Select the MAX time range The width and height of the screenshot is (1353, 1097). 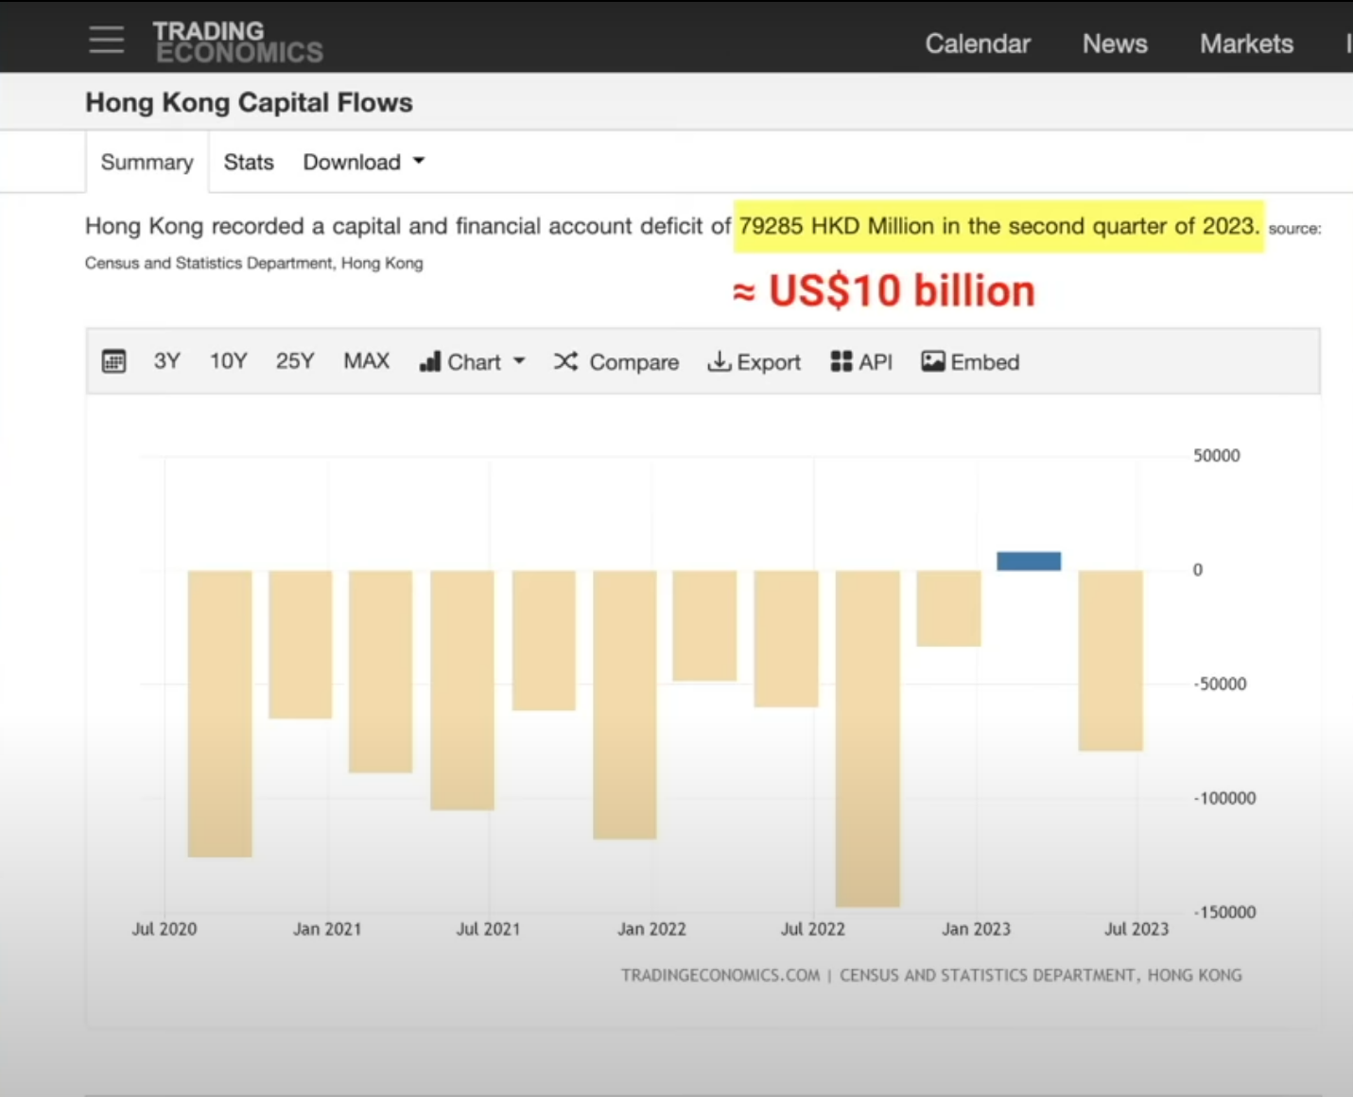(367, 361)
